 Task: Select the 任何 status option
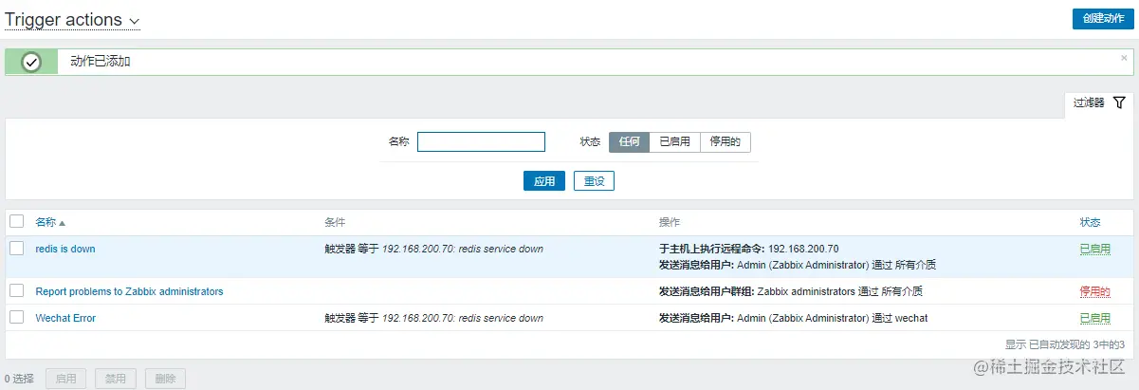[x=629, y=141]
